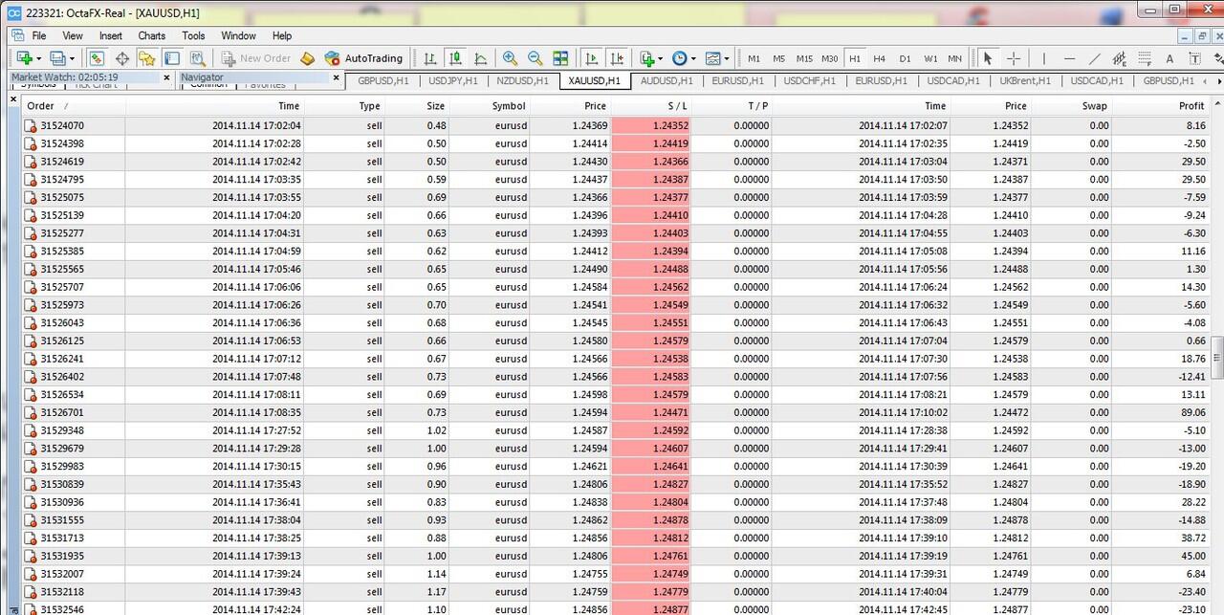Viewport: 1224px width, 615px height.
Task: Switch chart to line chart style
Action: 480,58
